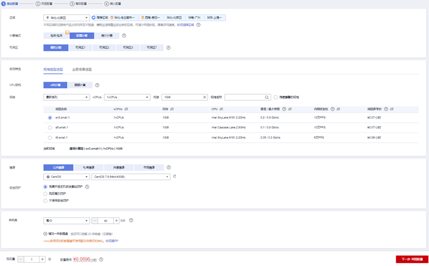Select the private image tab
429x266 pixels.
click(x=89, y=167)
